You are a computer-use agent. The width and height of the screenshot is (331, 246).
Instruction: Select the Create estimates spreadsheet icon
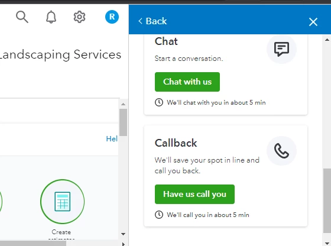point(62,202)
